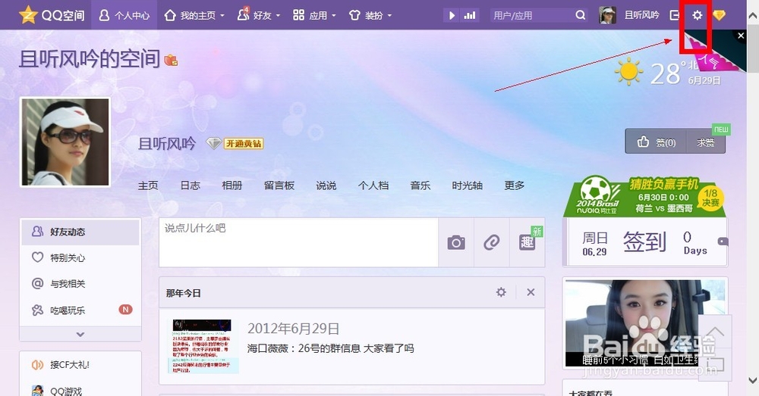Open the sunny weather icon
759x396 pixels.
coord(628,71)
